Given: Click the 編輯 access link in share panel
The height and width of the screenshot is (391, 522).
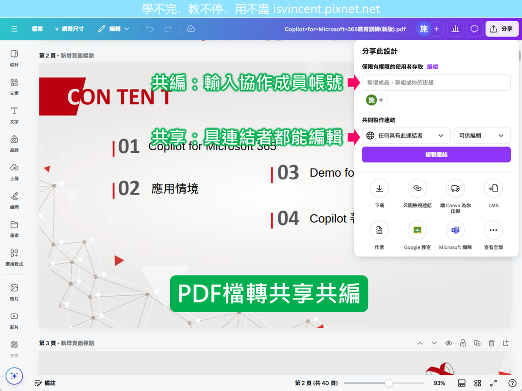Looking at the screenshot, I should (432, 67).
